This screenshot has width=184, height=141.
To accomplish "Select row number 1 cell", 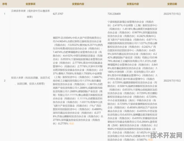I will pyautogui.click(x=5, y=14).
